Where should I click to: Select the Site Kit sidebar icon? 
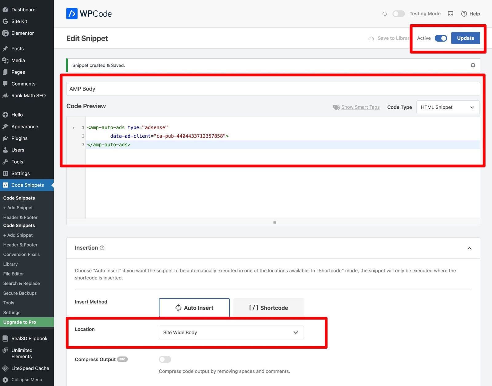[x=5, y=21]
